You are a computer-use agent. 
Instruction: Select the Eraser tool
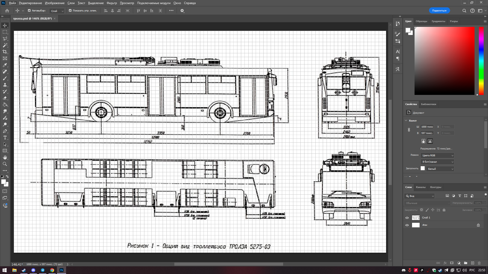click(5, 98)
